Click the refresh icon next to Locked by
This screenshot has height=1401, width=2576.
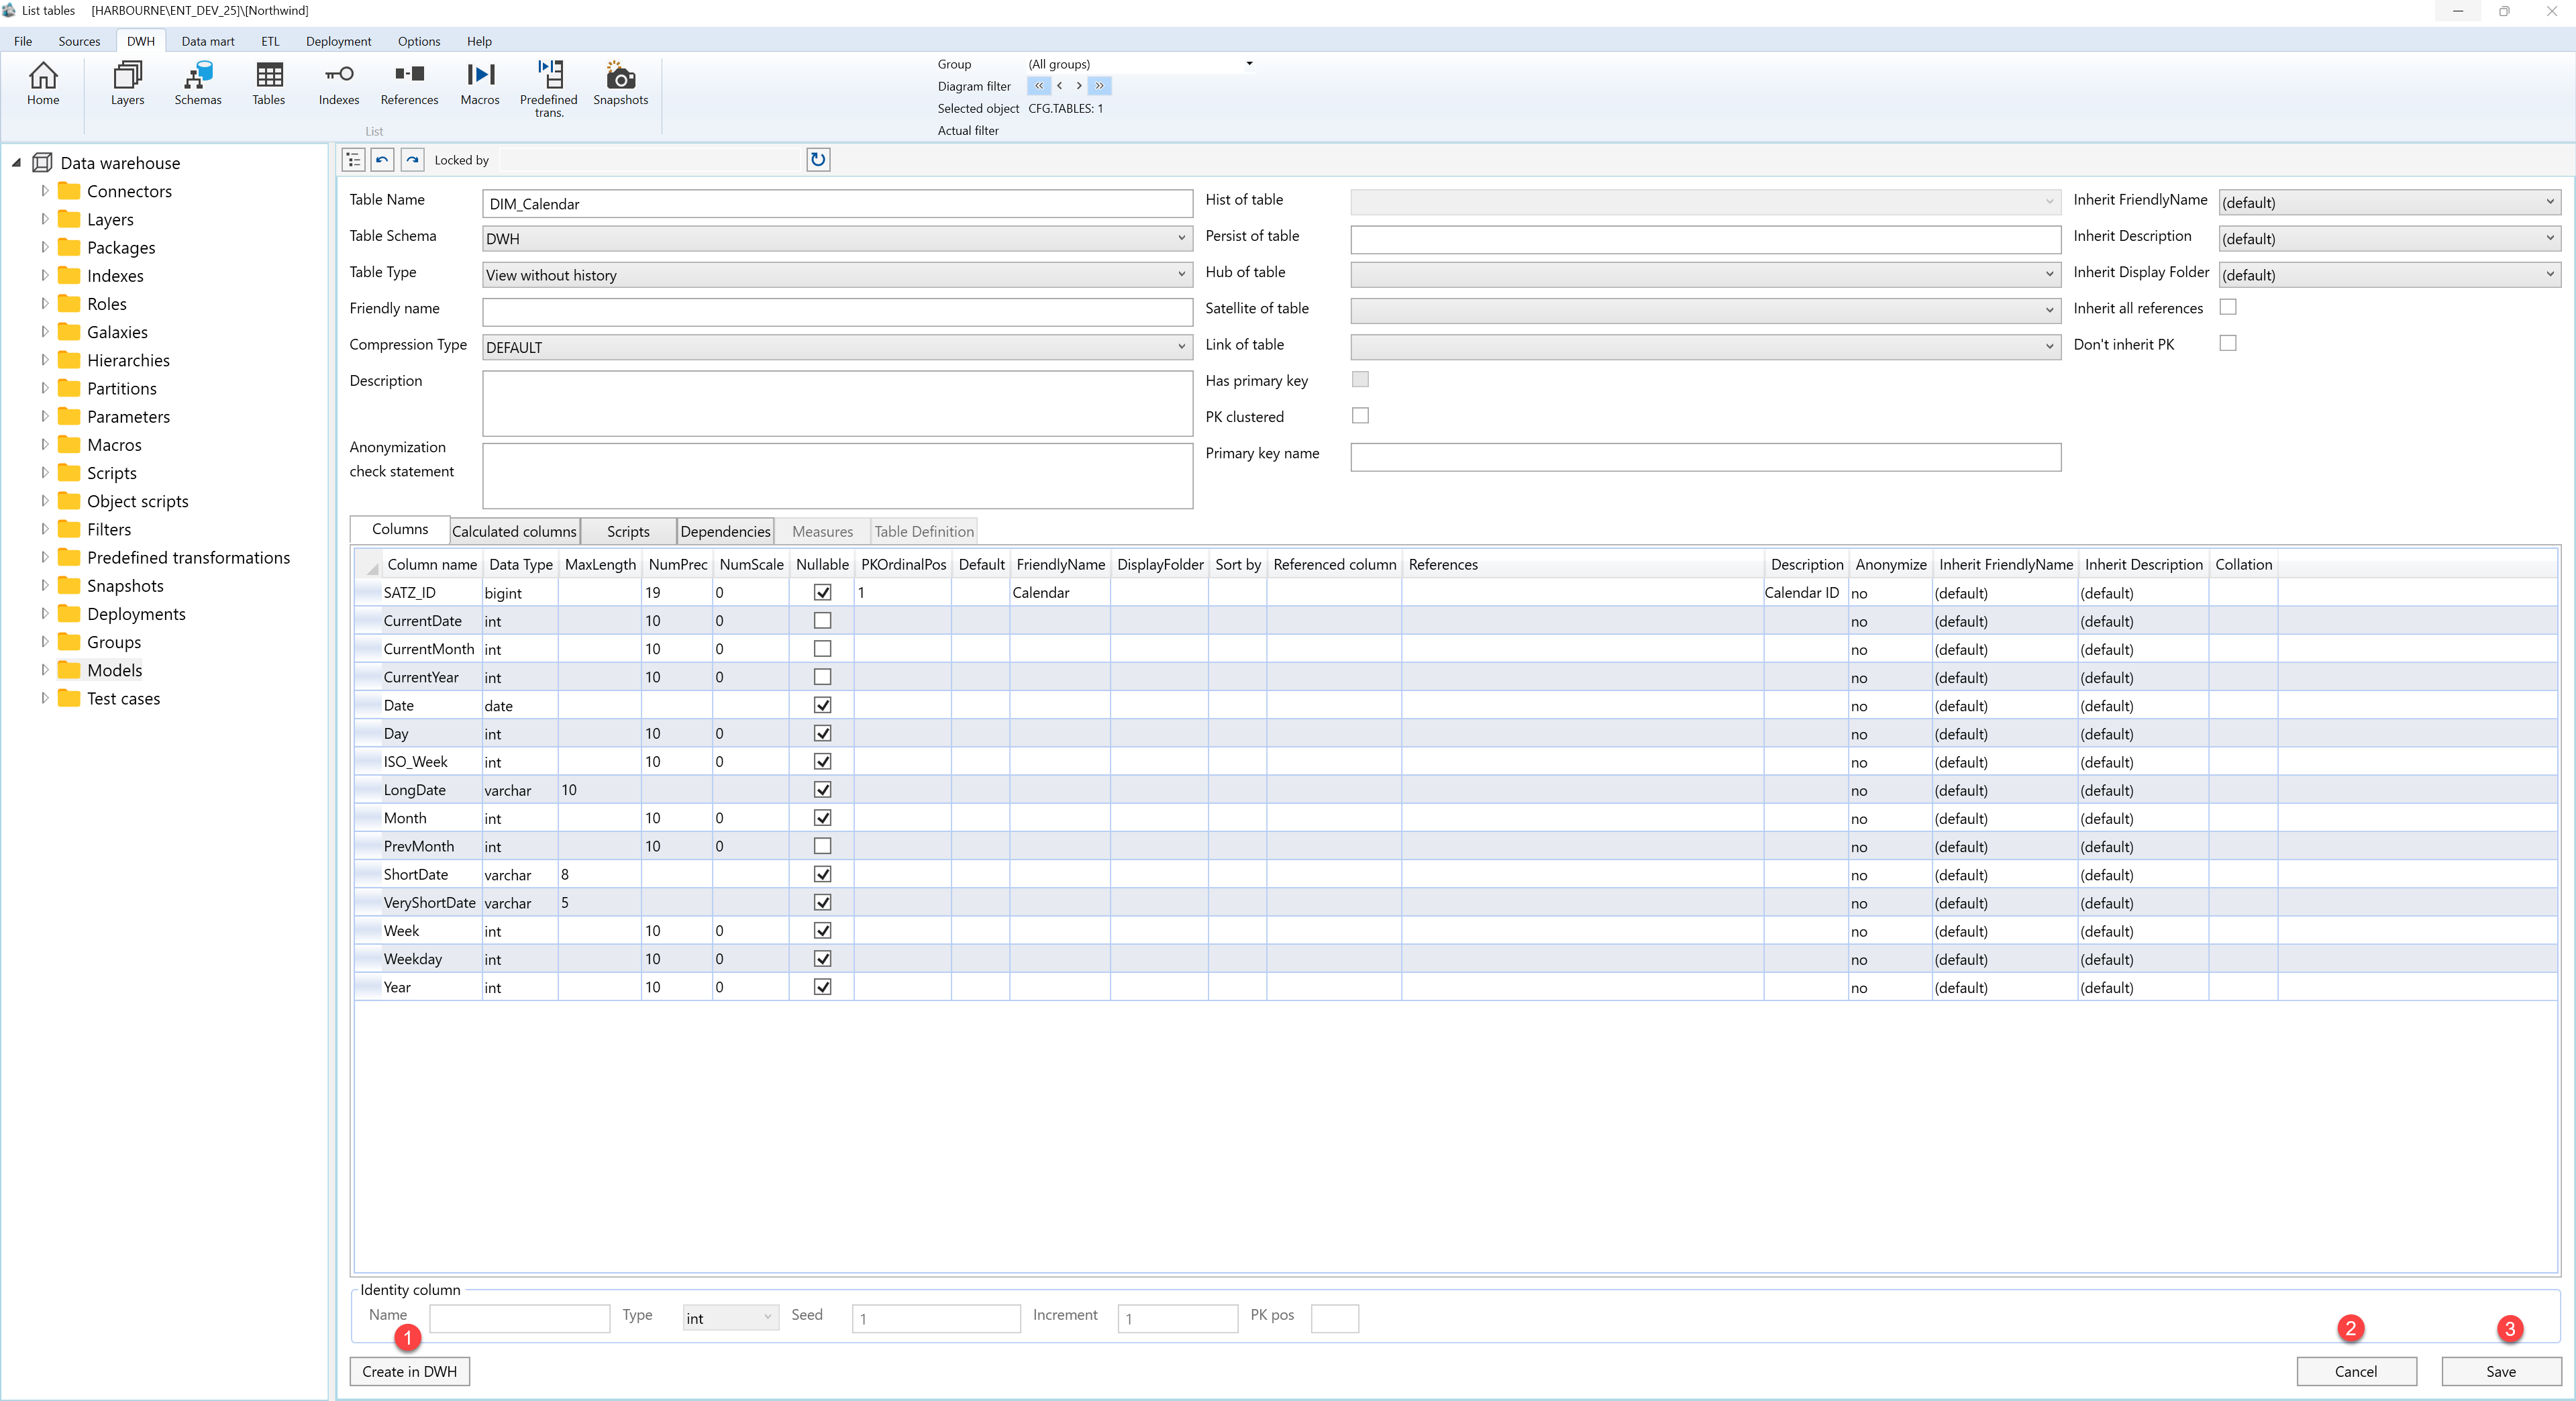[818, 160]
